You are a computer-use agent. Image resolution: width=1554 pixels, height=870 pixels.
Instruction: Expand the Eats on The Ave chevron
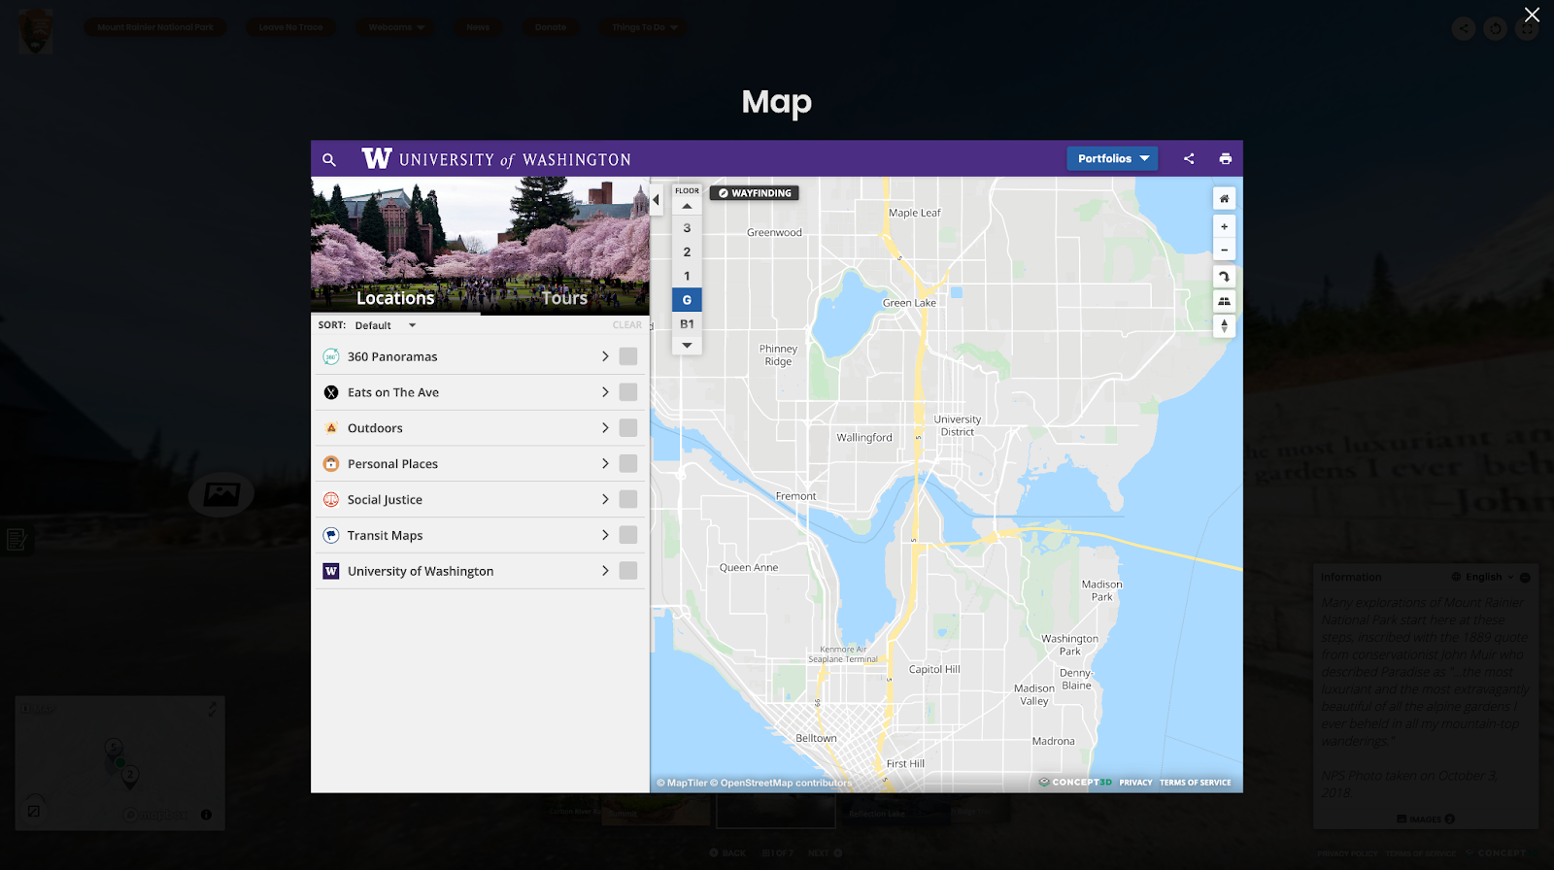coord(605,392)
